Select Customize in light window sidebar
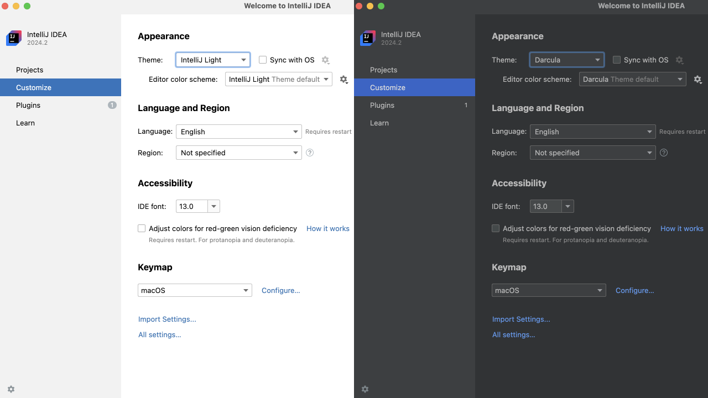Viewport: 708px width, 398px height. tap(60, 87)
